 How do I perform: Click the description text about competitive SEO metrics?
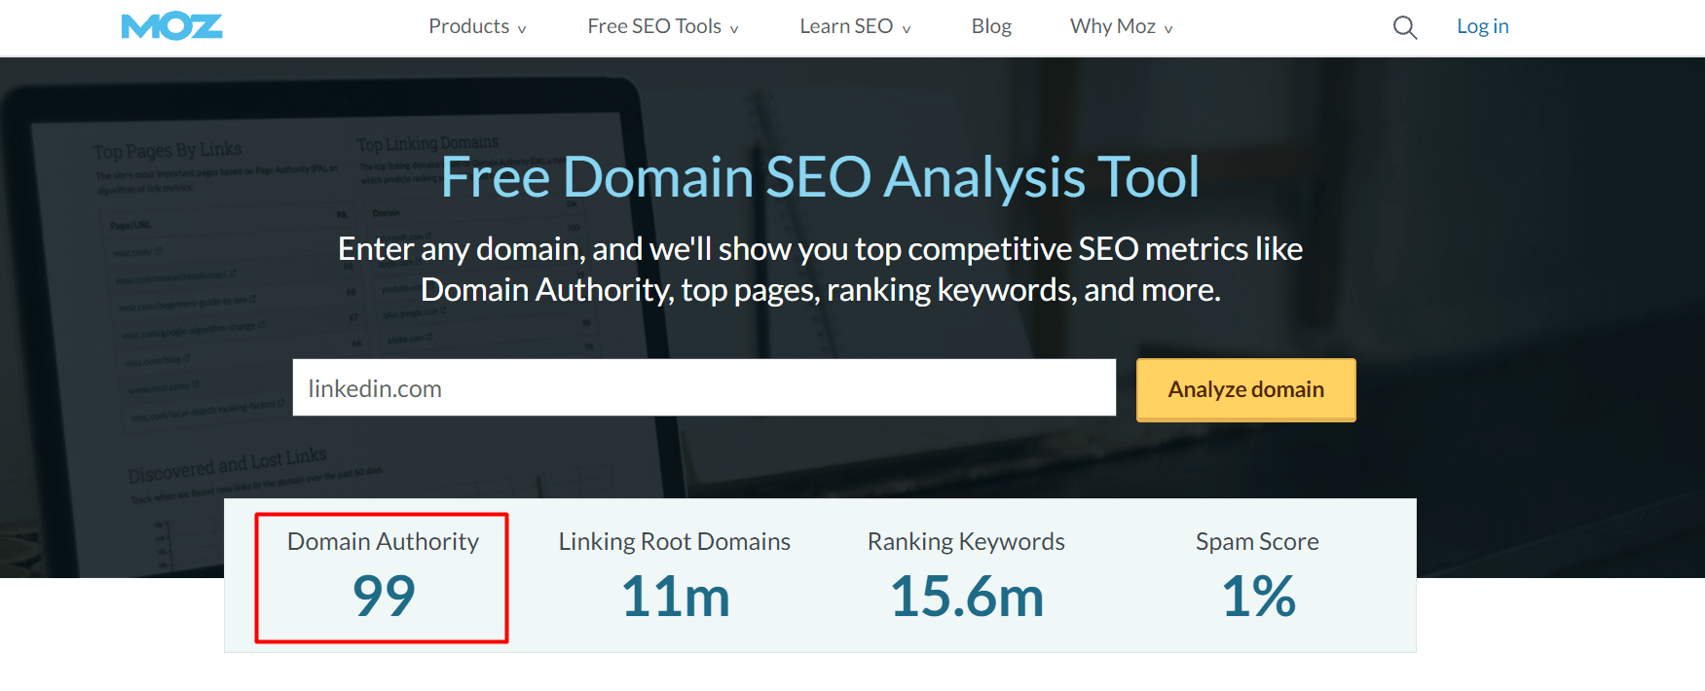pos(820,269)
